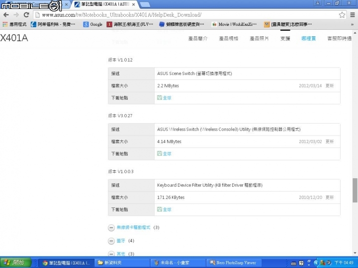Open the 靈異體質 bookmark
This screenshot has height=268, width=358.
[288, 24]
